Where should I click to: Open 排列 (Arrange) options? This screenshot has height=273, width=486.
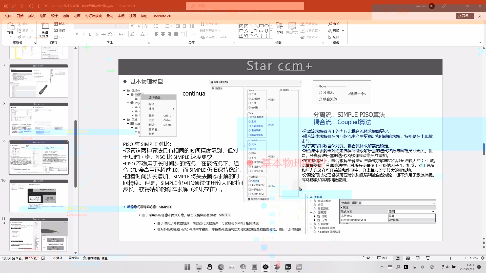click(280, 29)
